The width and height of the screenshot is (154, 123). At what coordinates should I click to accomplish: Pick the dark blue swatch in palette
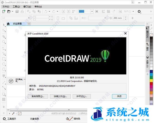(151, 71)
